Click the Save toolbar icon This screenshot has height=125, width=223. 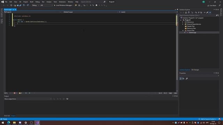18,6
